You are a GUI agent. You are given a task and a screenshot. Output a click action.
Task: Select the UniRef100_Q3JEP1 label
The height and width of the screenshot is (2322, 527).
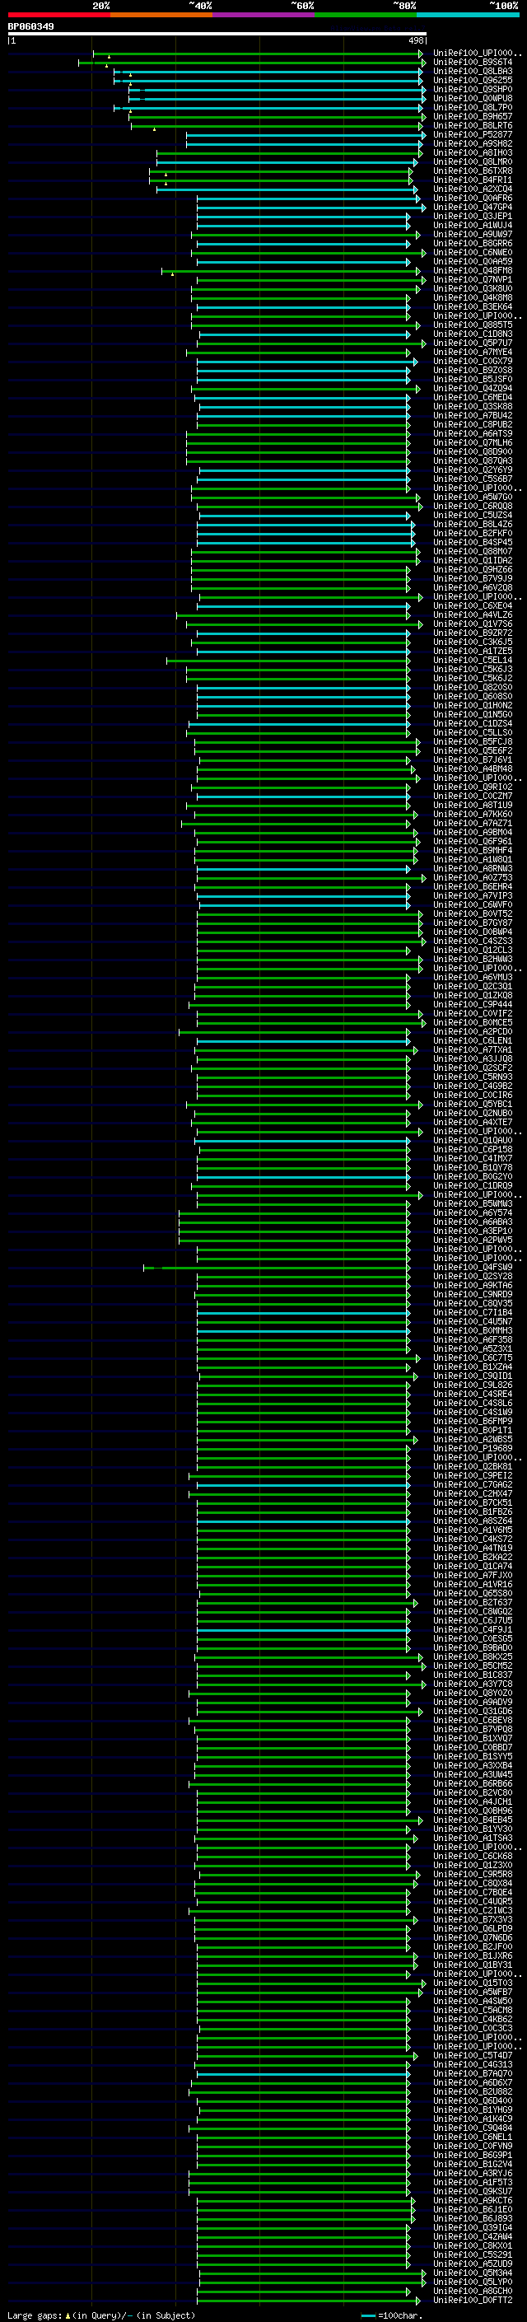coord(473,217)
